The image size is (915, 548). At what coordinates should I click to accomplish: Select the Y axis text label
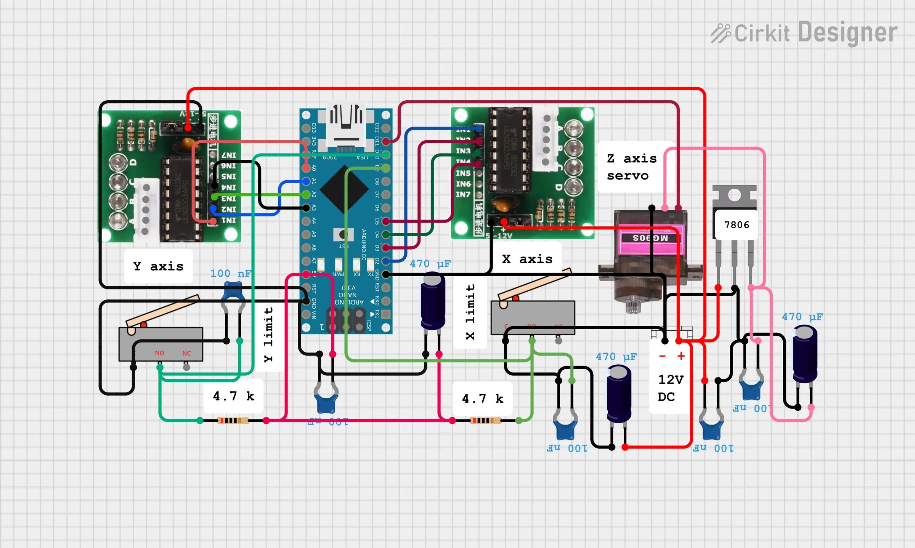point(158,267)
